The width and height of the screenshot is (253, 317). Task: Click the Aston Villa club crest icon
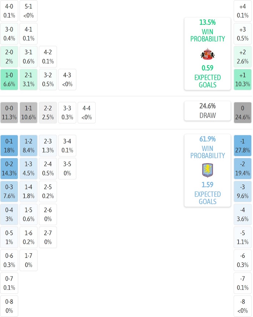[208, 170]
